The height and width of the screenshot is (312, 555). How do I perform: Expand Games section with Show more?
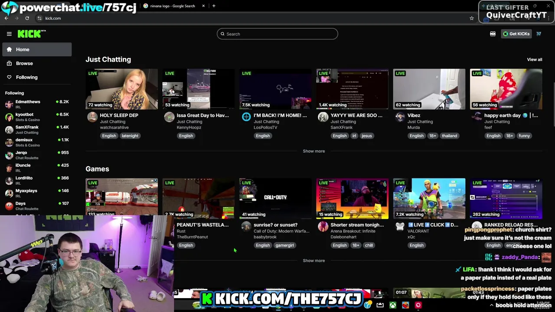point(313,260)
